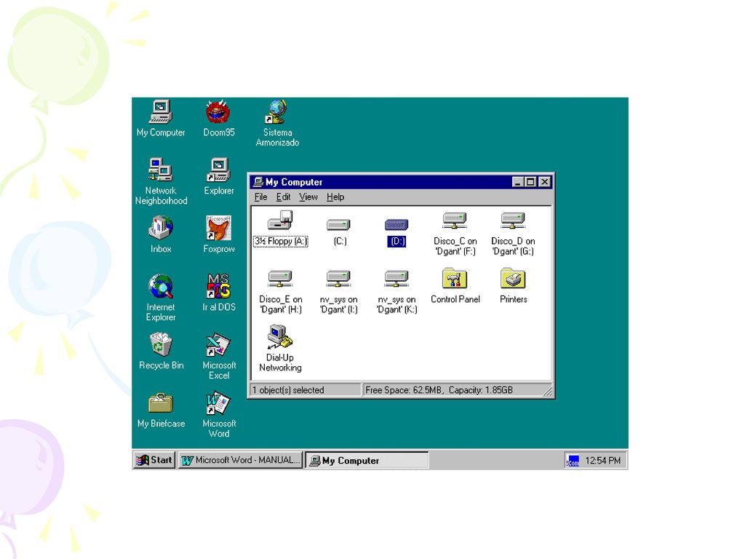
Task: Open the Help menu in My Computer
Action: [335, 197]
